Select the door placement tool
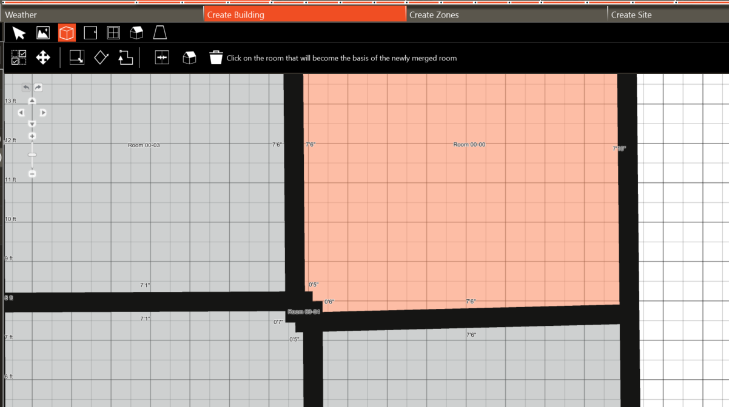Image resolution: width=729 pixels, height=407 pixels. 90,33
